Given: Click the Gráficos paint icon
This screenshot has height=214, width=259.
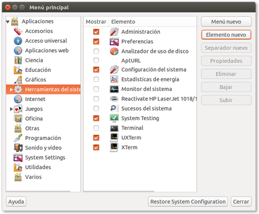Looking at the screenshot, I should (x=18, y=80).
